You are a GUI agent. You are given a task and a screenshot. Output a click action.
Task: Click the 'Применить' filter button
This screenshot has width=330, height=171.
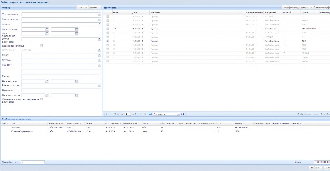[94, 7]
